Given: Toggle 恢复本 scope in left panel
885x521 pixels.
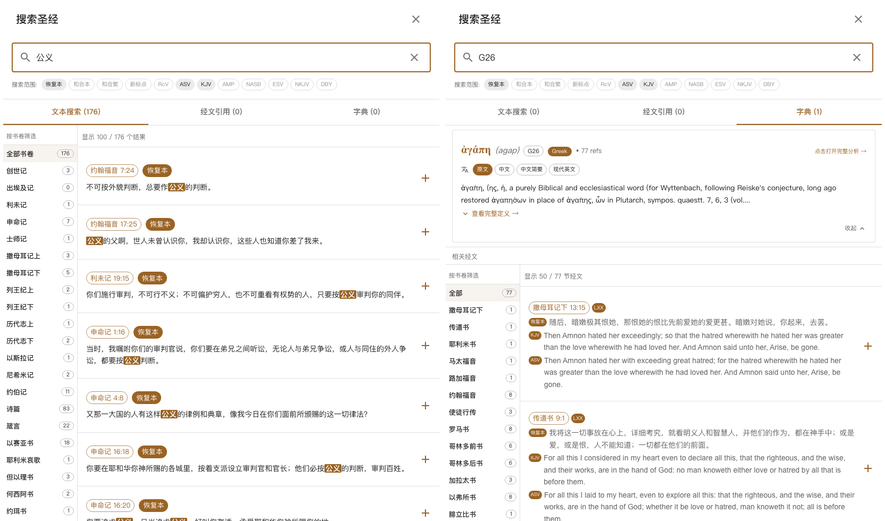Looking at the screenshot, I should [x=54, y=85].
